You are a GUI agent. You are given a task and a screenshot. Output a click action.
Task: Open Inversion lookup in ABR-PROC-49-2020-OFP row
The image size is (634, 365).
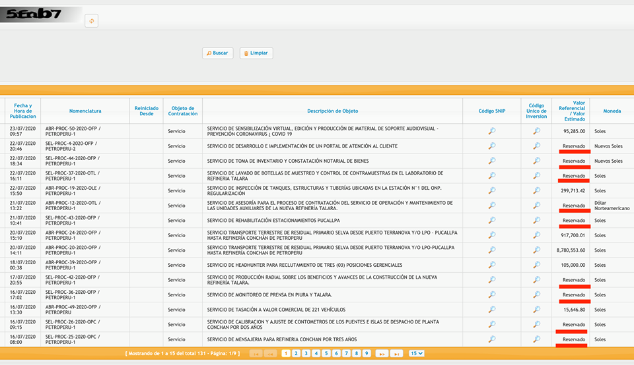(536, 310)
